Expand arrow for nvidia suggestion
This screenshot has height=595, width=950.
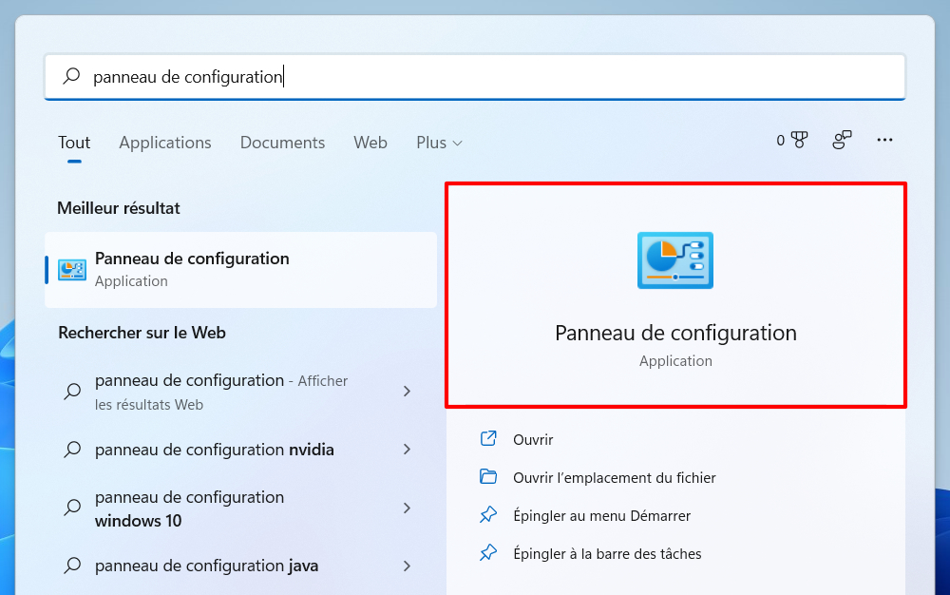point(408,450)
